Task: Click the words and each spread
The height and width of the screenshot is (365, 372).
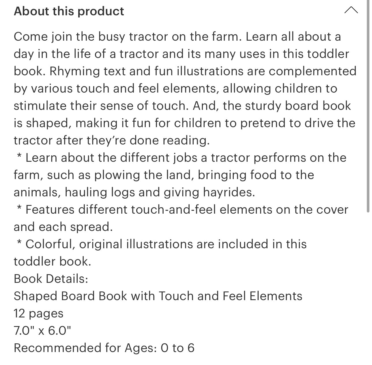Action: (x=63, y=227)
